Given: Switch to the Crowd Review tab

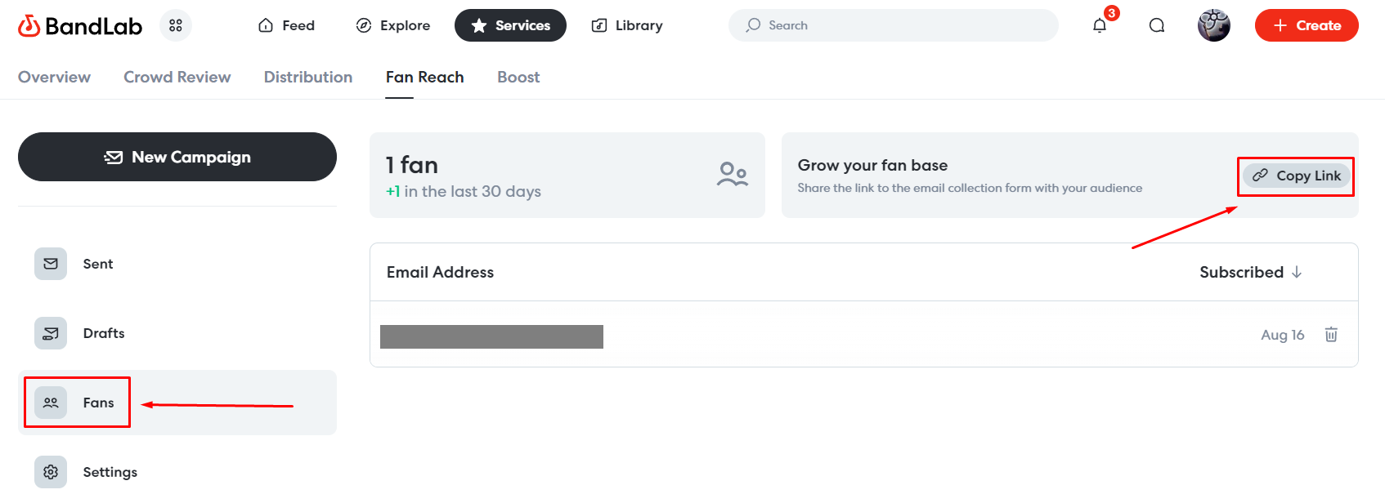Looking at the screenshot, I should point(177,77).
